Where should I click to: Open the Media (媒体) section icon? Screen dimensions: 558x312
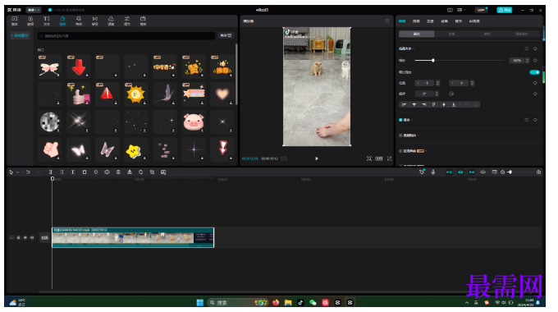pyautogui.click(x=15, y=21)
